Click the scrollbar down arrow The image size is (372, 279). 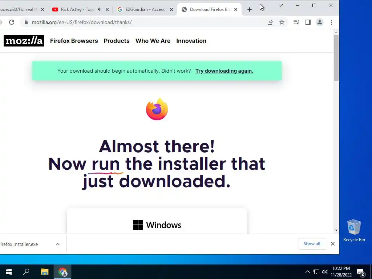[x=336, y=230]
